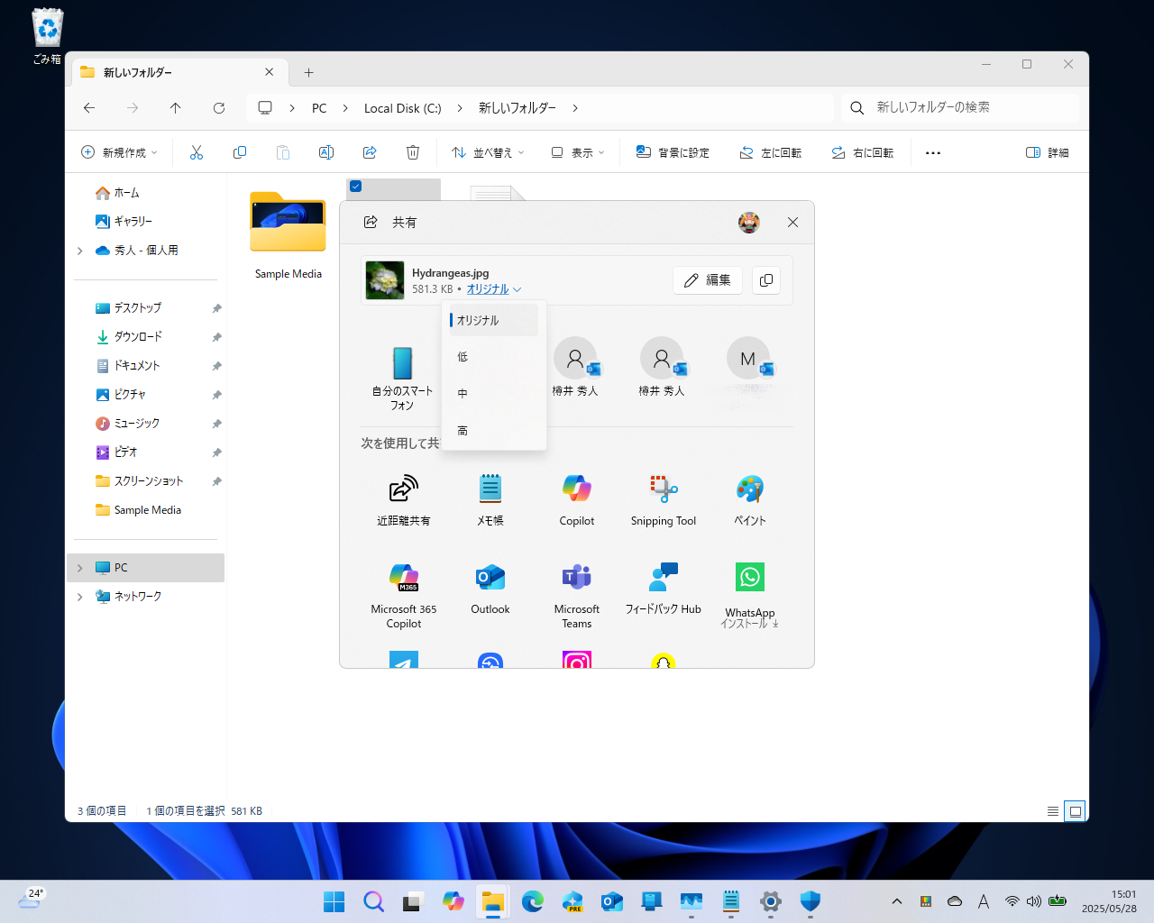This screenshot has height=923, width=1154.
Task: Open the 表示 view options dropdown
Action: (576, 151)
